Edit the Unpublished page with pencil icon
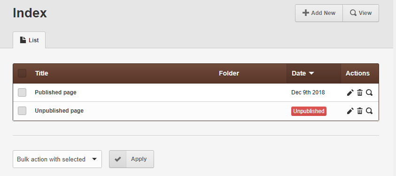This screenshot has width=396, height=176. 350,111
